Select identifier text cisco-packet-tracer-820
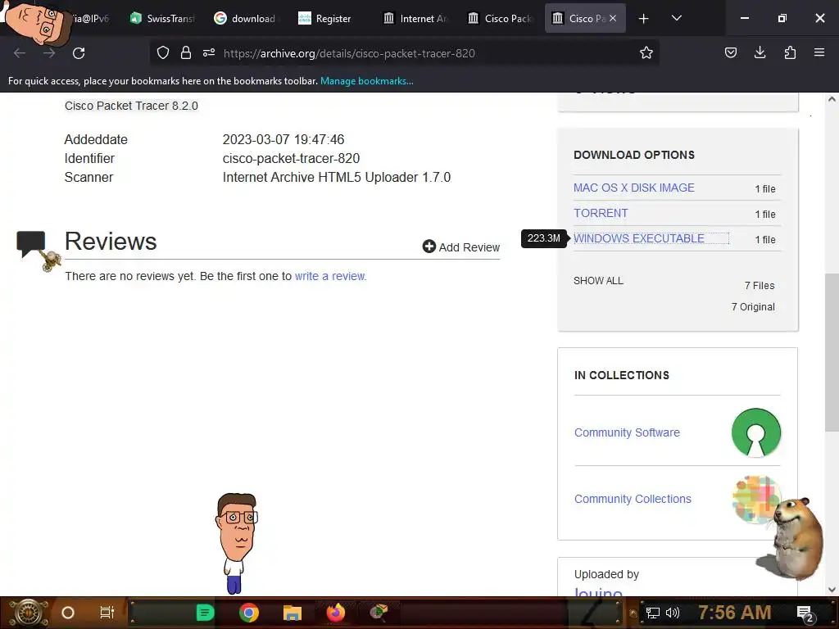Image resolution: width=839 pixels, height=629 pixels. pyautogui.click(x=291, y=158)
